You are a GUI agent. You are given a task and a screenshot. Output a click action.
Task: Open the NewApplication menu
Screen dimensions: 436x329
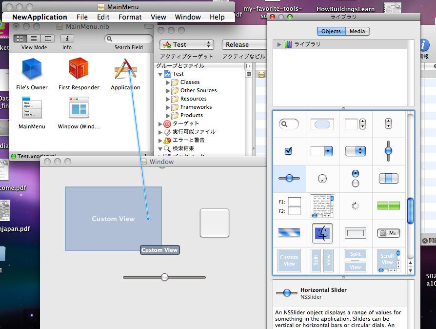(40, 17)
